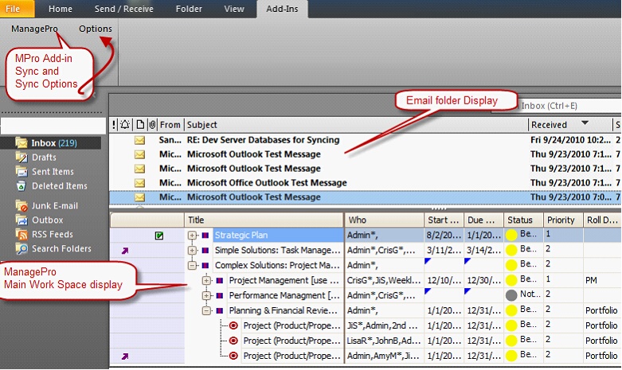Click envelope icon of Office Outlook Test Message
Viewport: 622px width, 370px height.
(139, 183)
